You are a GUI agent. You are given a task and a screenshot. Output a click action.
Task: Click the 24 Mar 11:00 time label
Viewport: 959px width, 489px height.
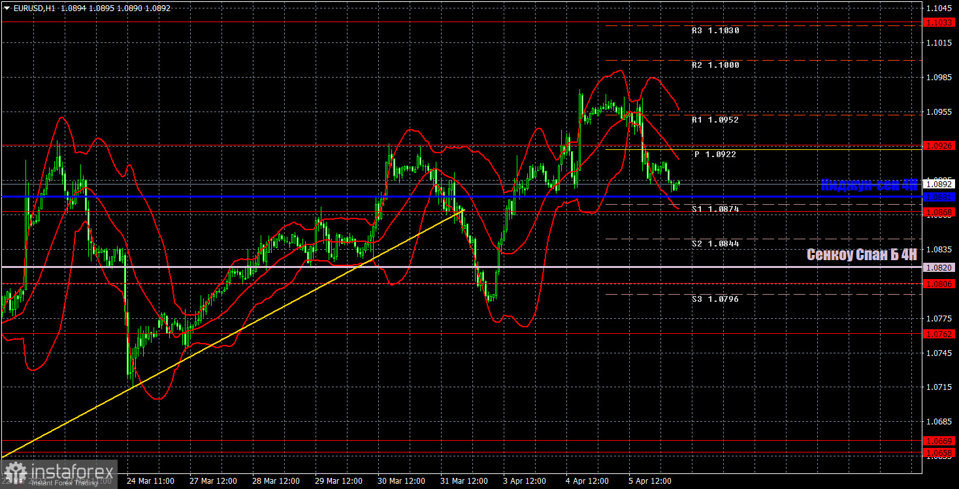click(x=150, y=481)
